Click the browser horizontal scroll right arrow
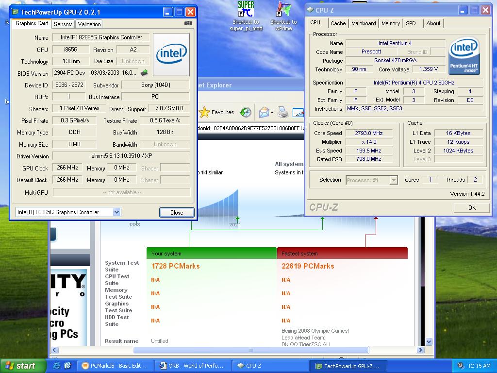The image size is (497, 373). click(x=421, y=350)
